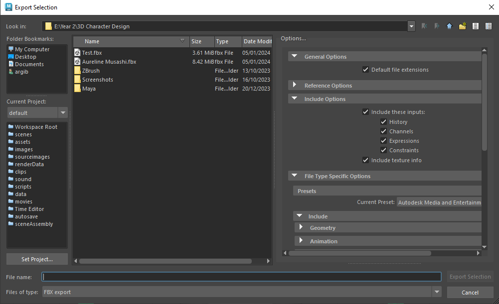
Task: Switch file browser to list view
Action: [x=476, y=26]
